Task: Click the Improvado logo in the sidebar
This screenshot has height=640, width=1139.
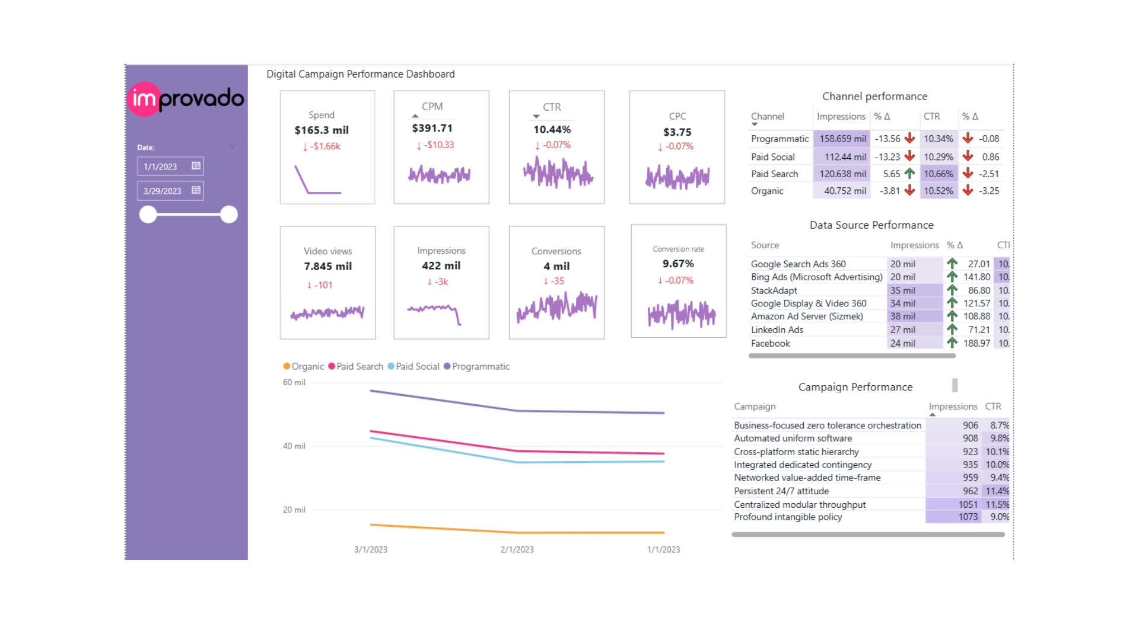Action: (x=185, y=99)
